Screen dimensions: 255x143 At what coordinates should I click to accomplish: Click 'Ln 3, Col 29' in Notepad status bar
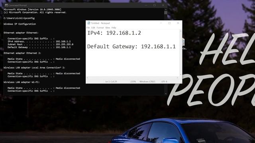tap(111, 81)
